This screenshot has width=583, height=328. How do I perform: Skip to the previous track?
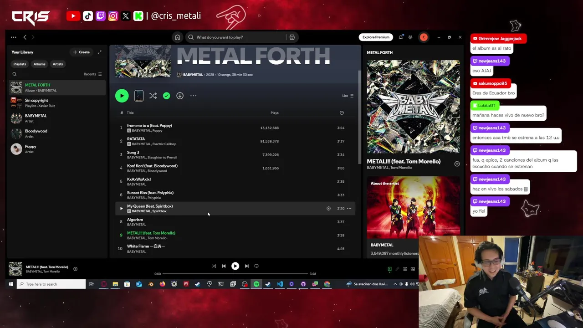[224, 266]
